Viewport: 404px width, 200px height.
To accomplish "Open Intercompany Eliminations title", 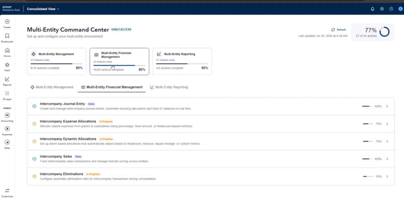I will [x=62, y=174].
